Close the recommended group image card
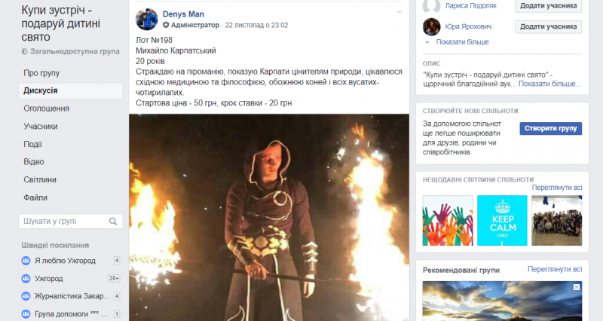The width and height of the screenshot is (603, 321). click(x=577, y=287)
